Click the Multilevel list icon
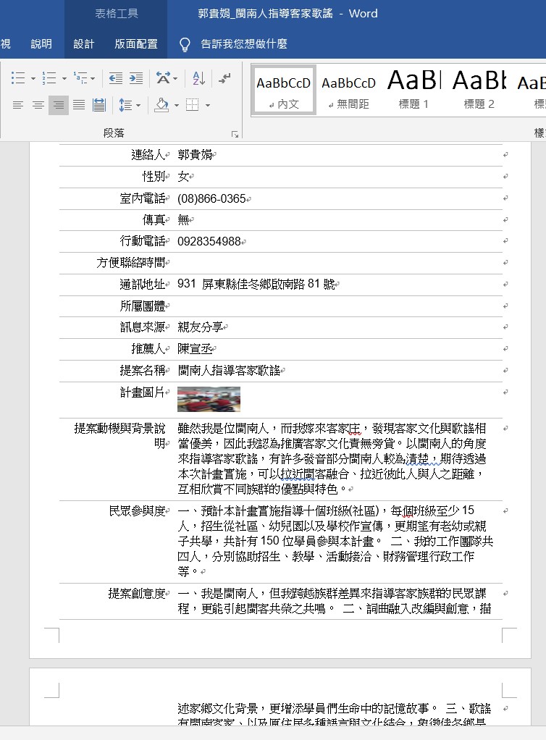546x740 pixels. pyautogui.click(x=80, y=78)
